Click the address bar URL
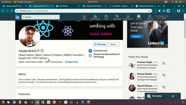Viewport: 186px width, 105px height. tap(34, 11)
